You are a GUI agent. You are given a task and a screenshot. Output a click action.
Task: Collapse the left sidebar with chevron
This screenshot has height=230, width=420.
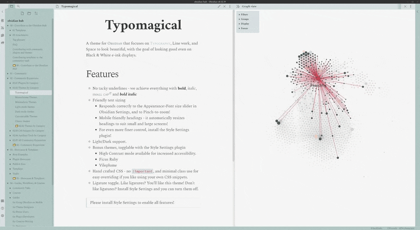pyautogui.click(x=2, y=12)
